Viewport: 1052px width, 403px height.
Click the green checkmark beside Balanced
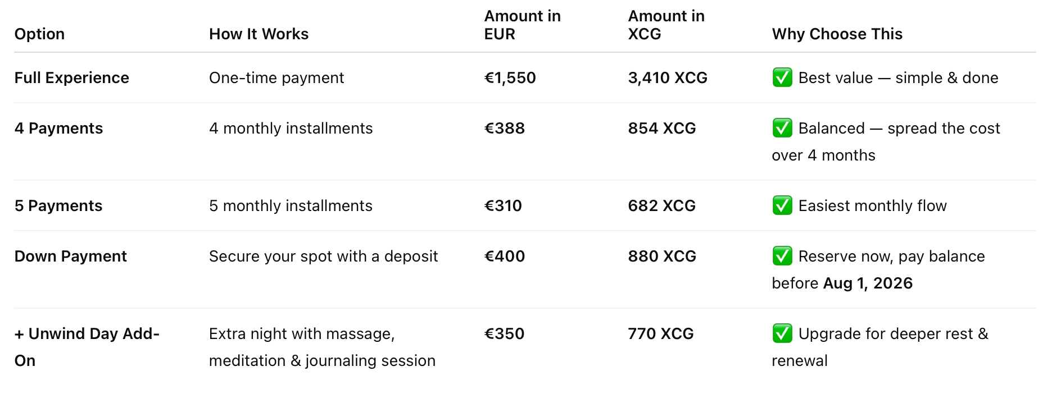(782, 128)
